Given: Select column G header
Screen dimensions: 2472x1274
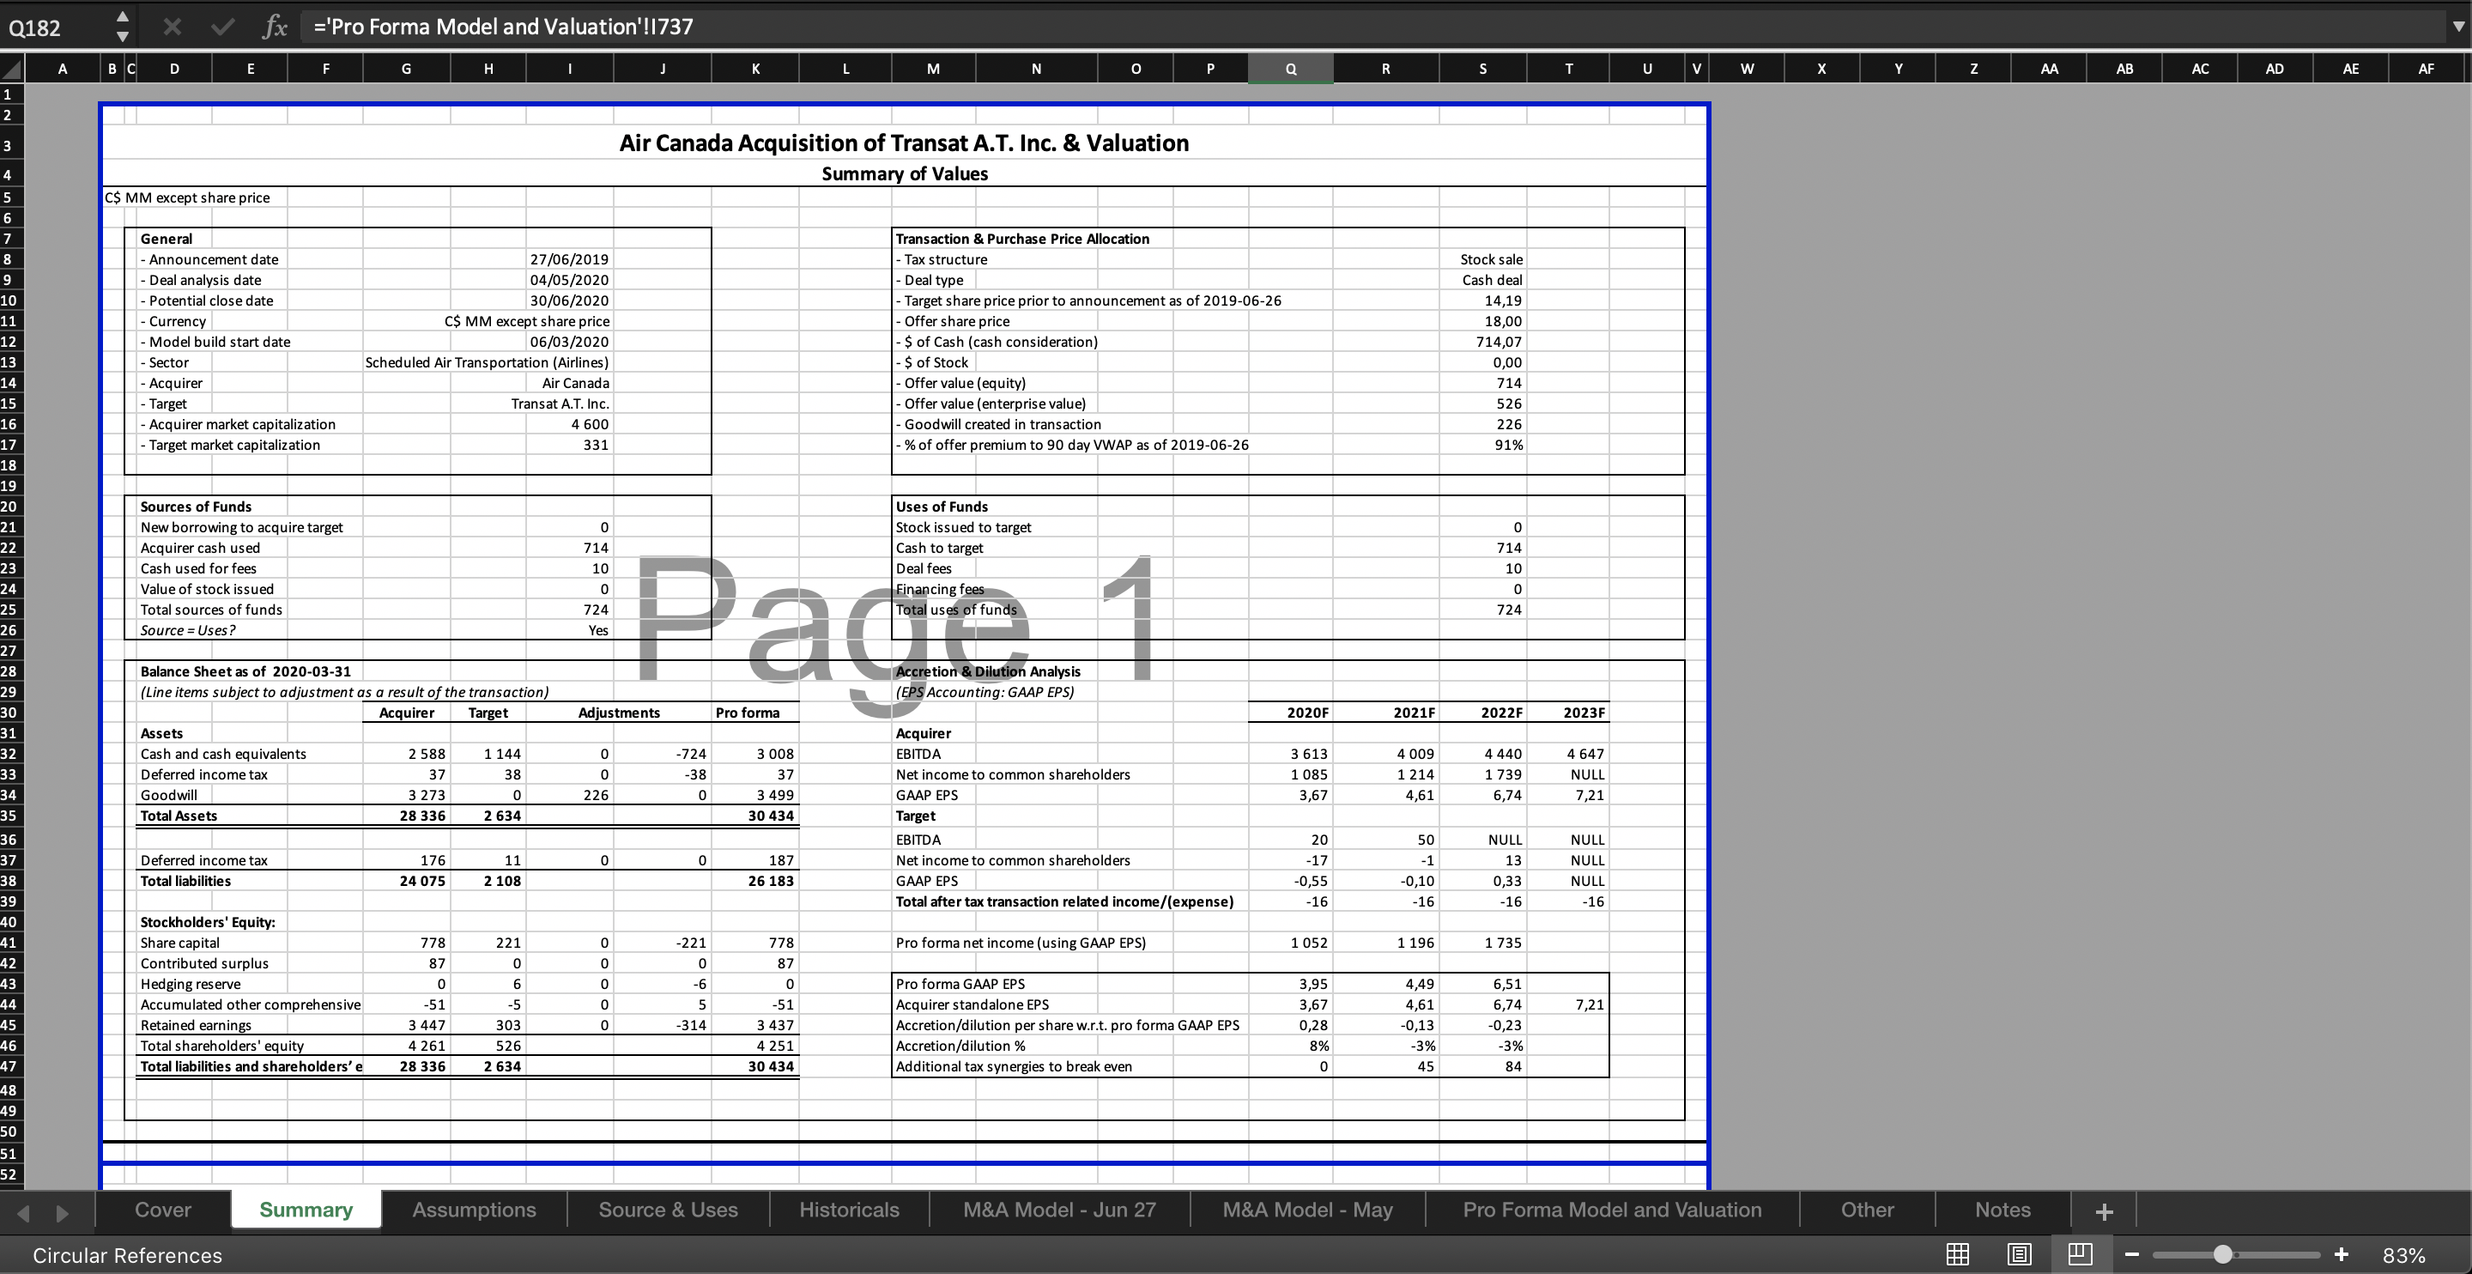Looking at the screenshot, I should [406, 68].
